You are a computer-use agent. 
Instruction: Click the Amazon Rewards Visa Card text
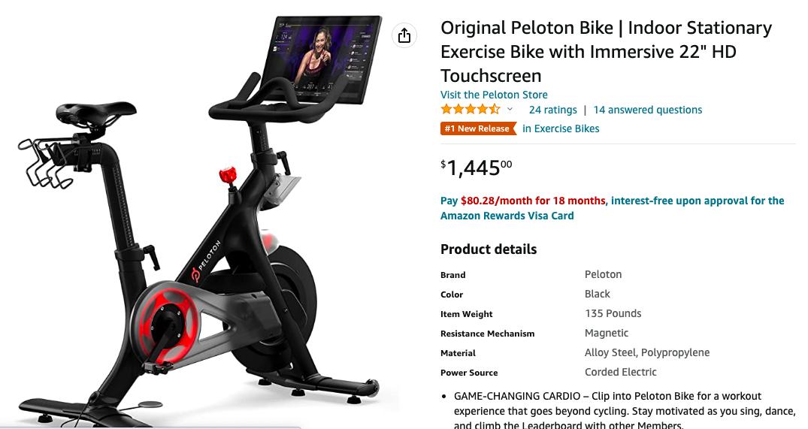click(507, 216)
